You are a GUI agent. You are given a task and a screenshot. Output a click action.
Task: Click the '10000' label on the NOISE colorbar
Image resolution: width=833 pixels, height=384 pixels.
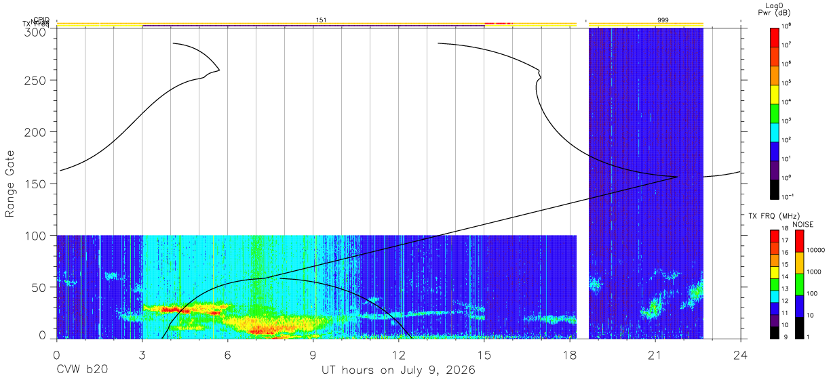coord(816,250)
